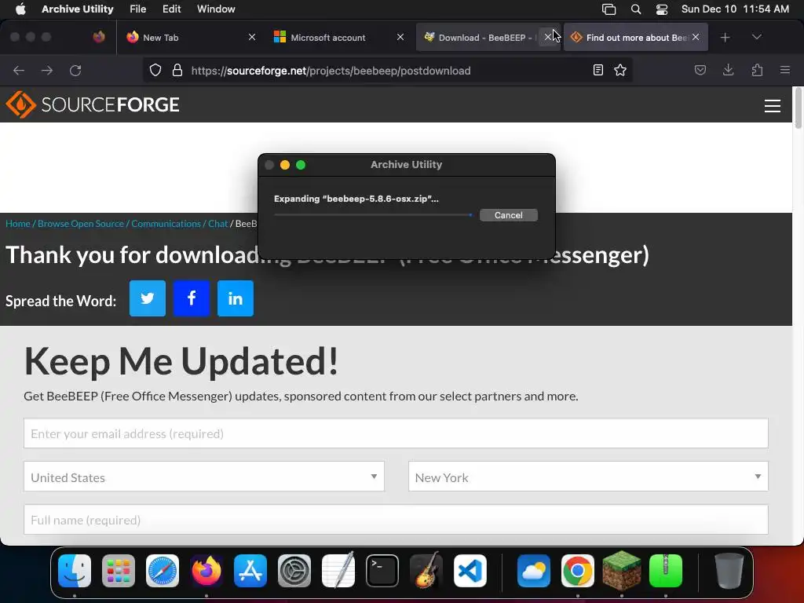Zoom the Archive Utility window
804x603 pixels.
coord(301,165)
